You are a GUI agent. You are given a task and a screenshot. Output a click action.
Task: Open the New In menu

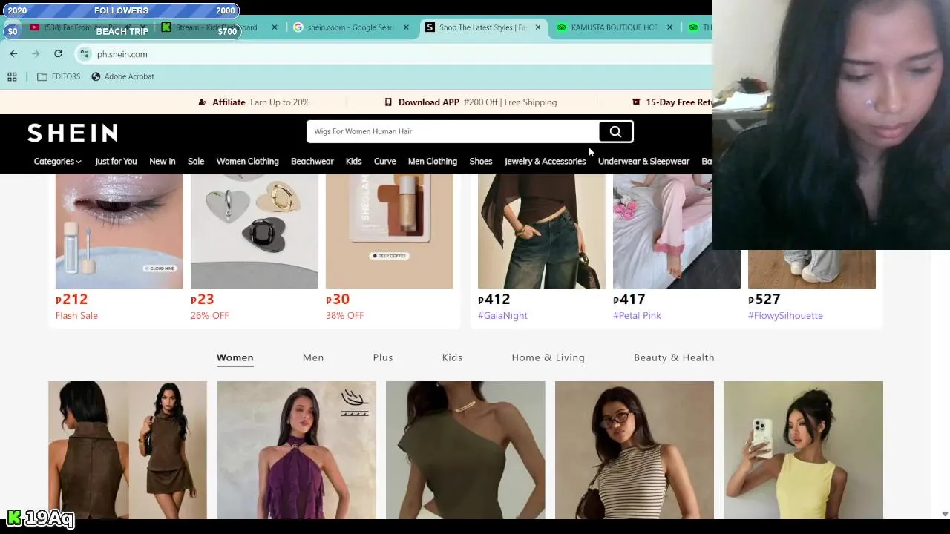(x=162, y=161)
